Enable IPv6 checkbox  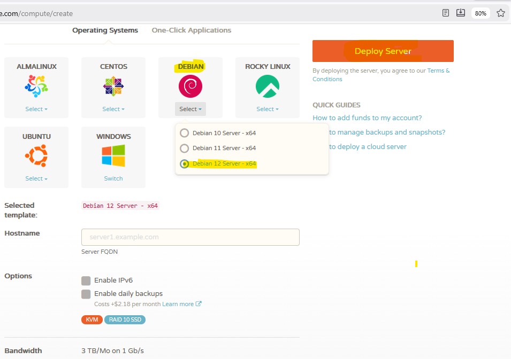coord(86,280)
